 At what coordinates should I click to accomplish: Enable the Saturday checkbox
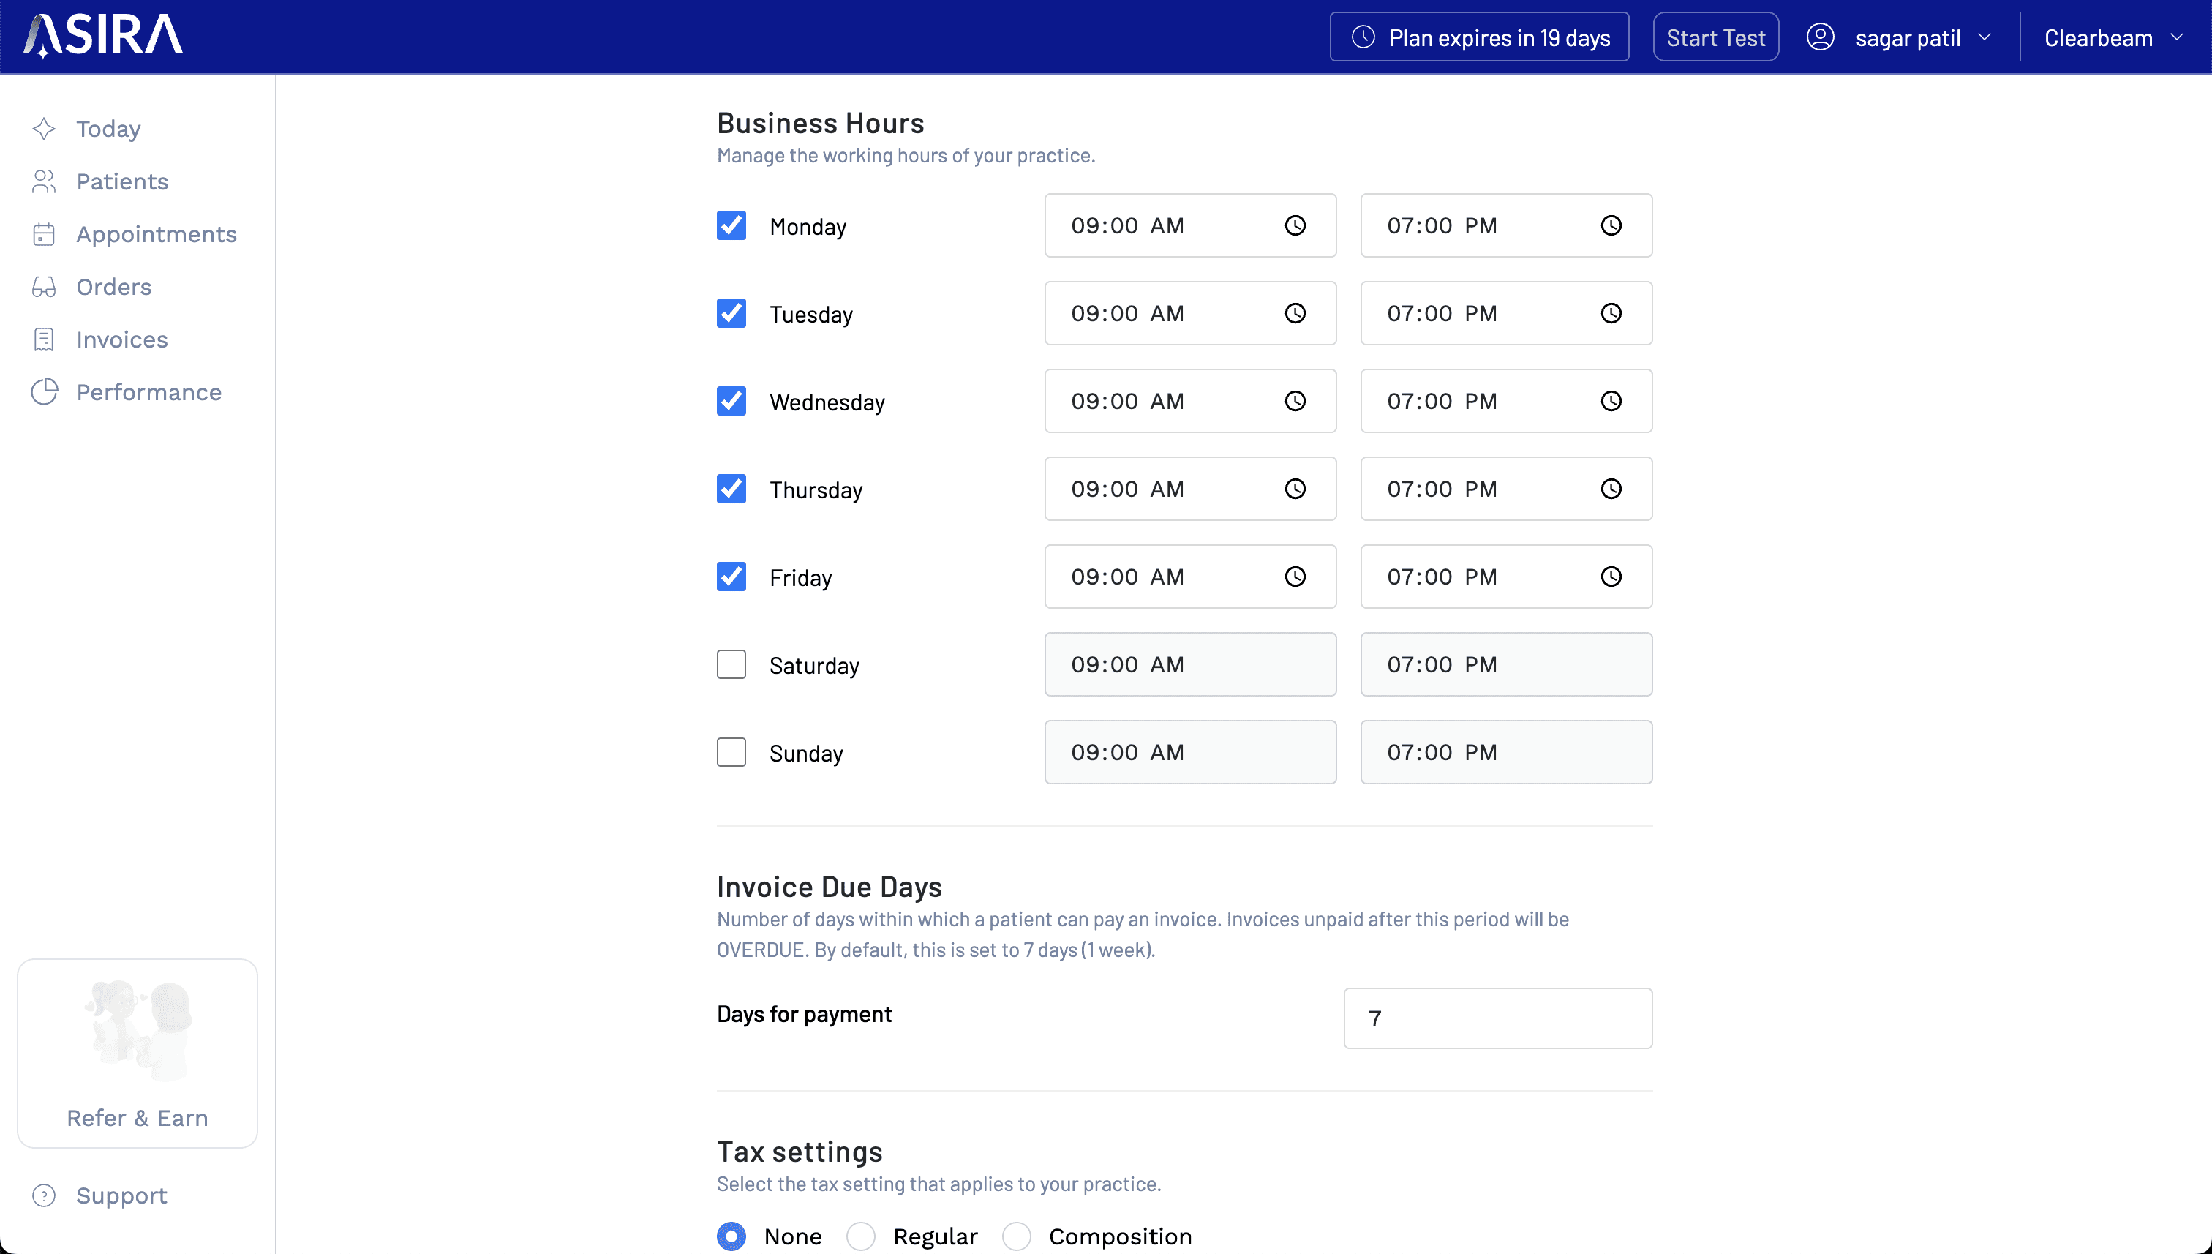731,665
